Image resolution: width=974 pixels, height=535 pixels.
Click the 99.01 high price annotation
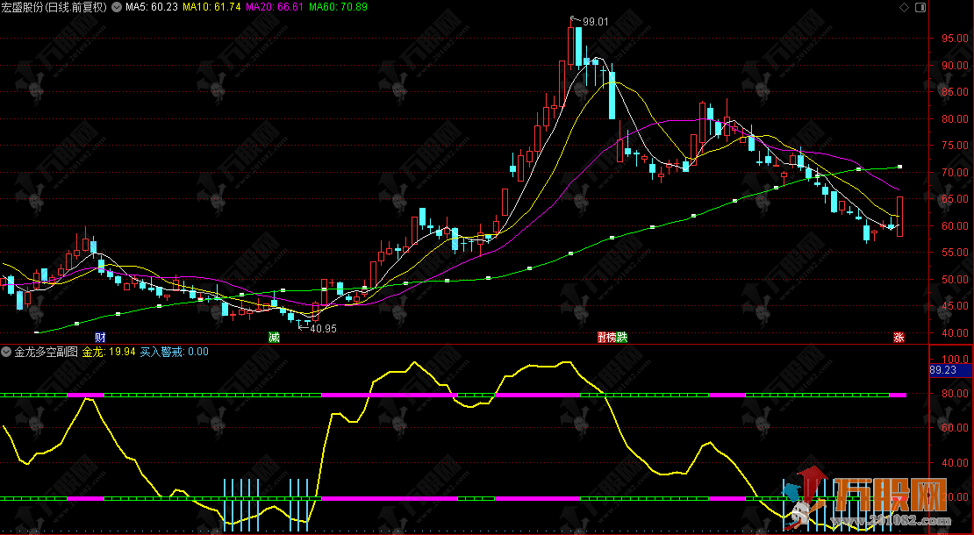coord(594,21)
